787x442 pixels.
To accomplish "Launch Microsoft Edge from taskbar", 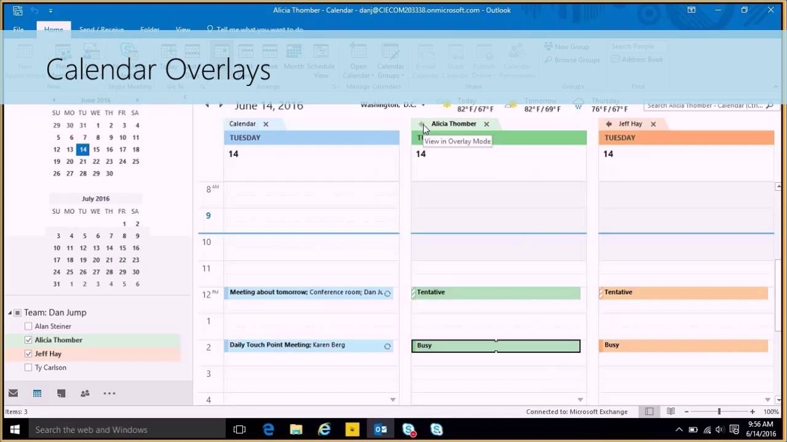I will [x=268, y=430].
